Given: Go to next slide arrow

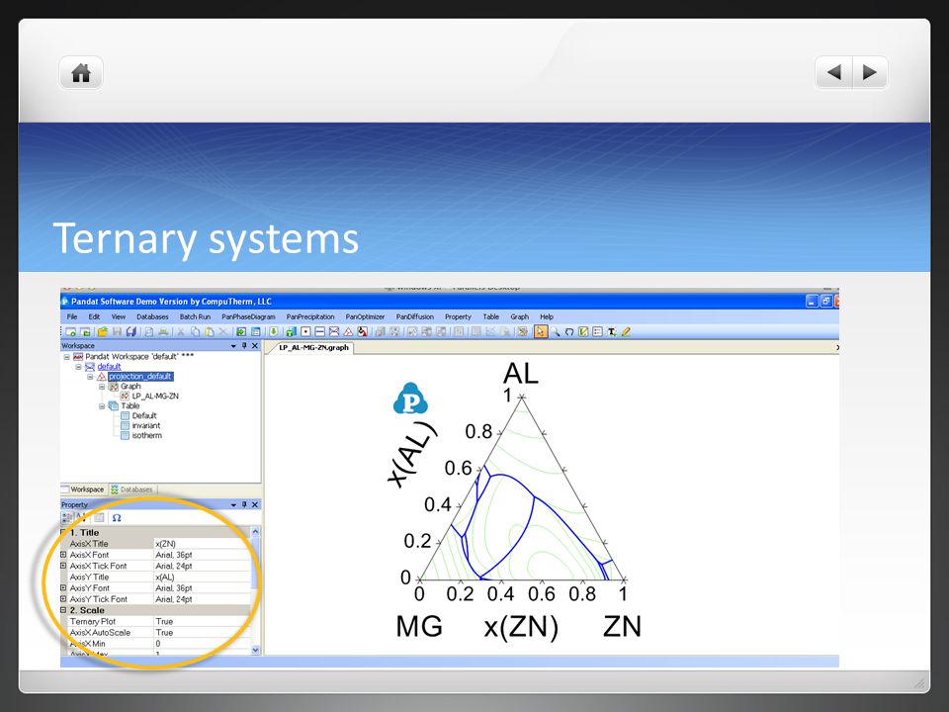Looking at the screenshot, I should (870, 72).
